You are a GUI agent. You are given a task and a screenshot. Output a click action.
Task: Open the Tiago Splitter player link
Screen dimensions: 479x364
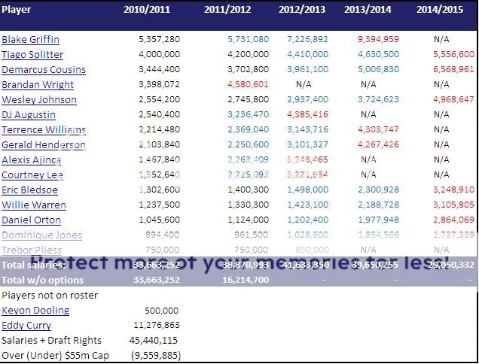tap(32, 54)
